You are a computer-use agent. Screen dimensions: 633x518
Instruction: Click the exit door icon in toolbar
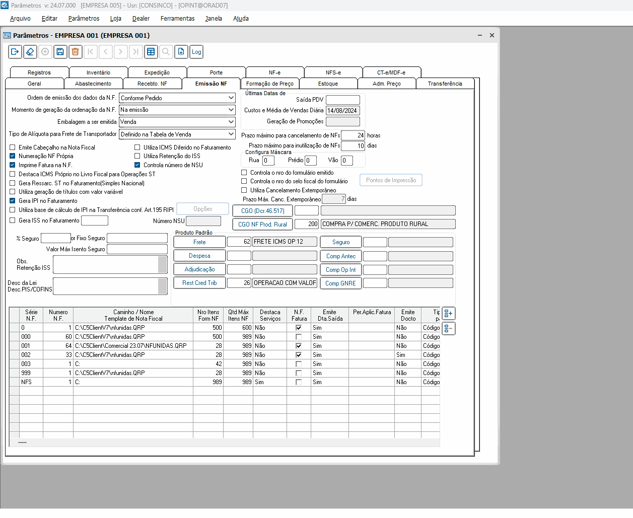point(15,52)
